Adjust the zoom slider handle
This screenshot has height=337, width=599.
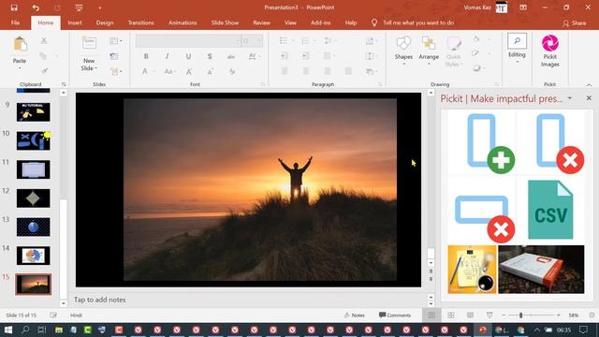[x=520, y=315]
